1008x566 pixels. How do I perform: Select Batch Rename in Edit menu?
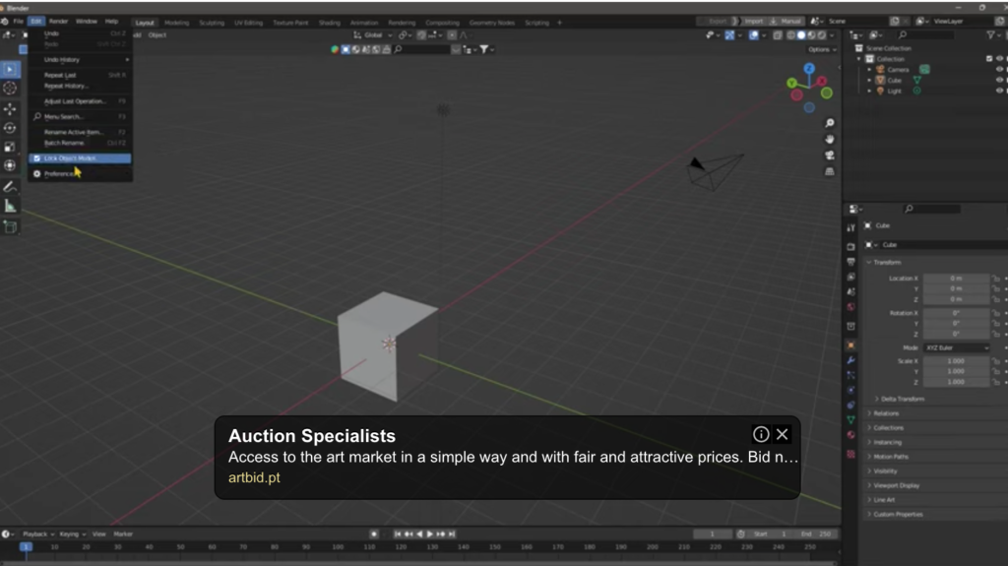coord(81,143)
